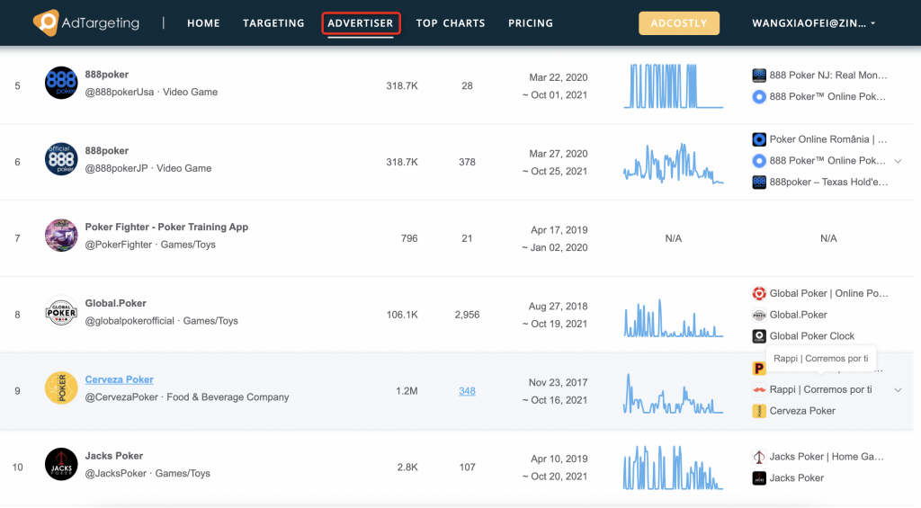Click the 888 Poker NJ app icon
921x508 pixels.
click(x=759, y=76)
